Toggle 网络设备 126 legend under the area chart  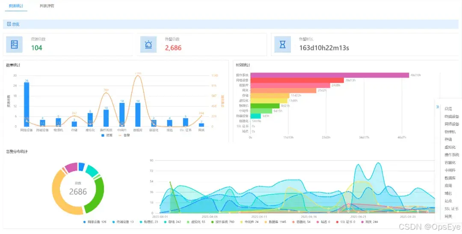pos(95,222)
